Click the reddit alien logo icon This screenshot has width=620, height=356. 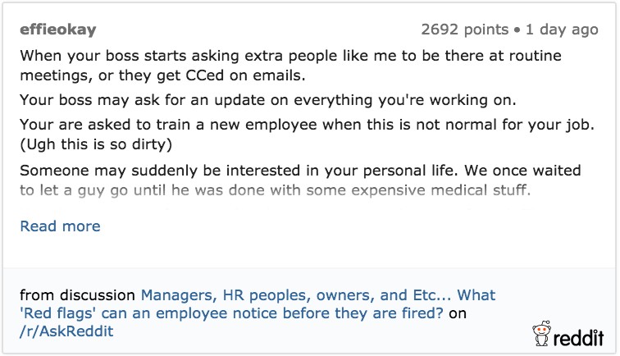click(x=540, y=333)
